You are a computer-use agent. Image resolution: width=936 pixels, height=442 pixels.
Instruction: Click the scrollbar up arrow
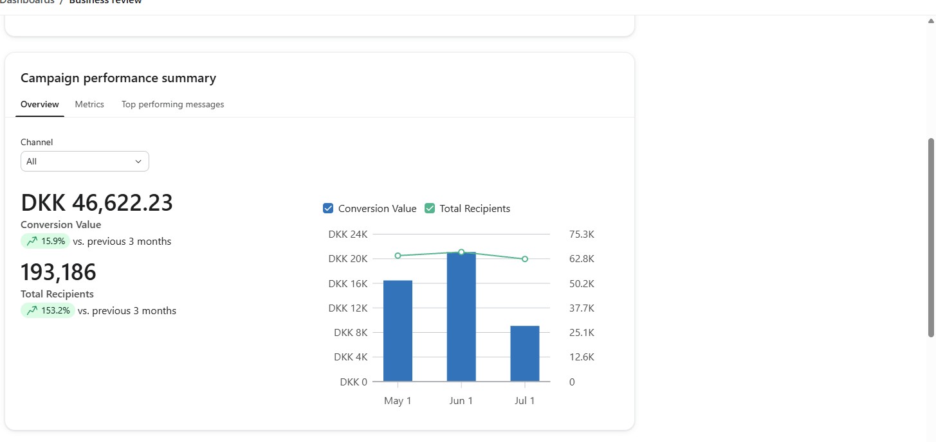point(931,21)
